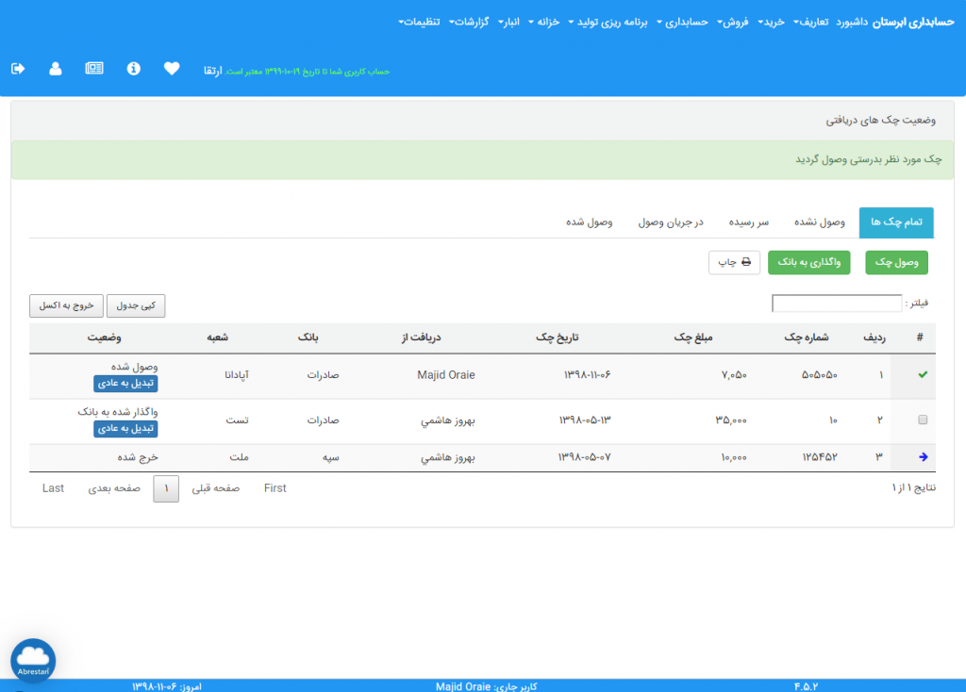Expand the خزانه dropdown menu

(544, 23)
